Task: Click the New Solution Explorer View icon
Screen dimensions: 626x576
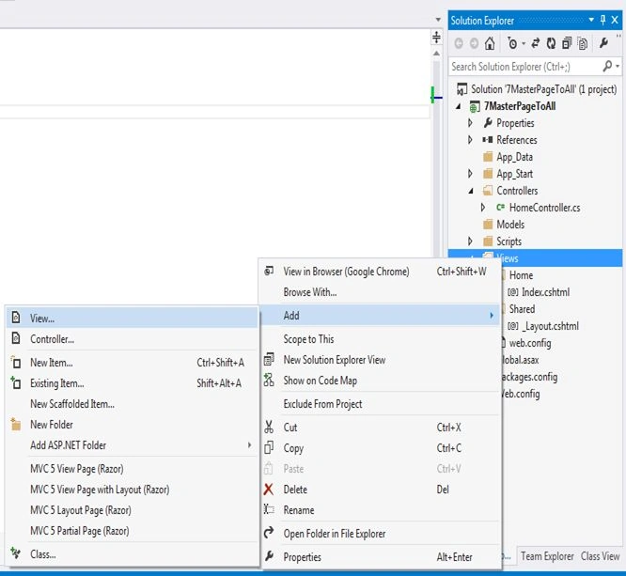Action: [269, 359]
